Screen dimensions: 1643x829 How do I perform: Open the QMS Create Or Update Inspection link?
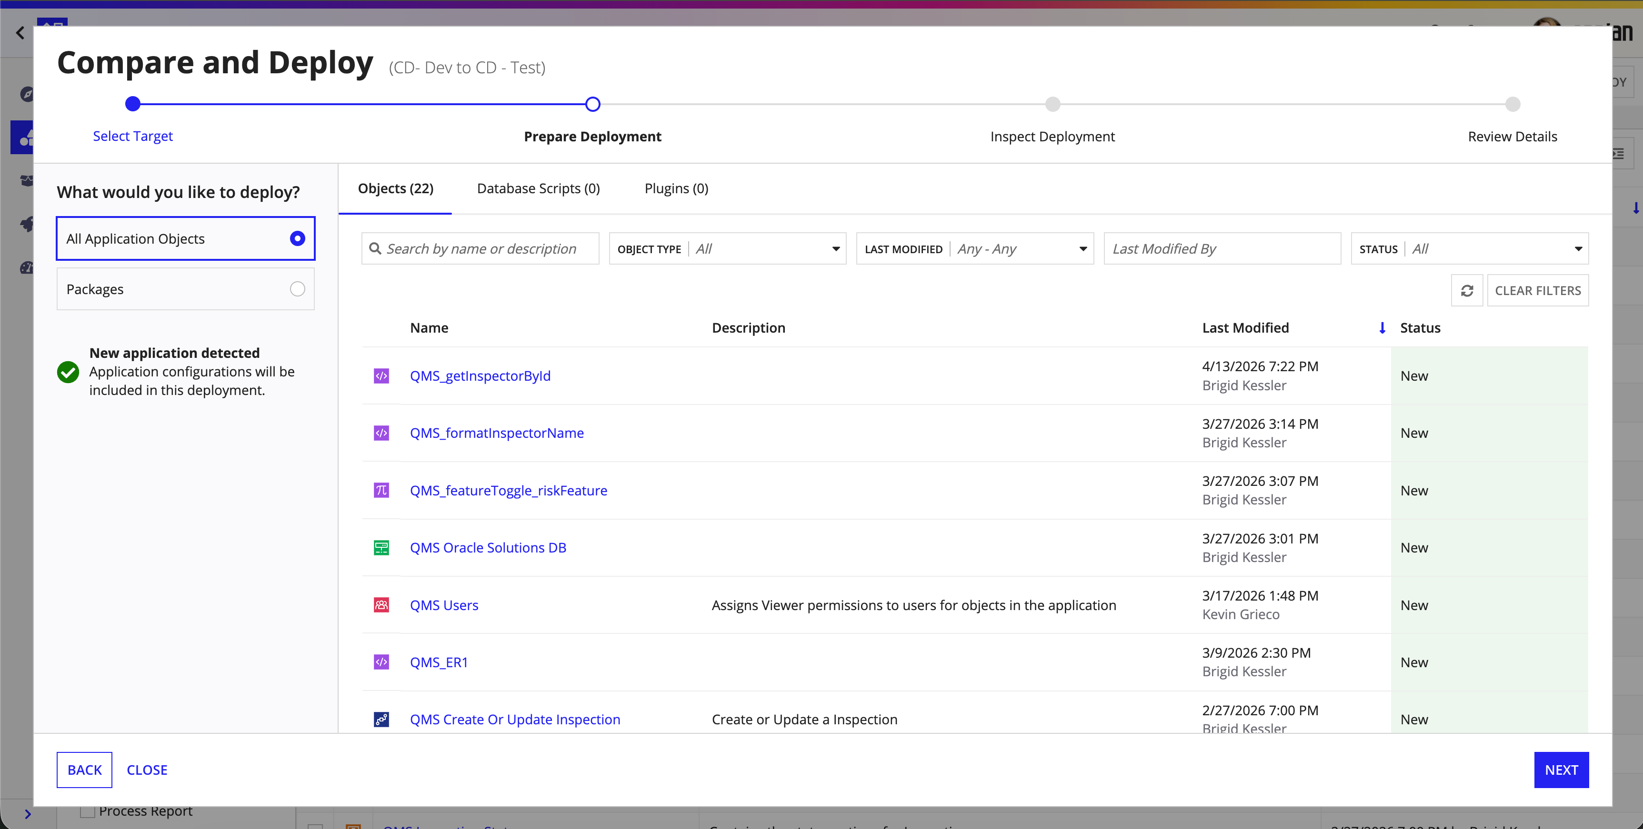point(515,720)
